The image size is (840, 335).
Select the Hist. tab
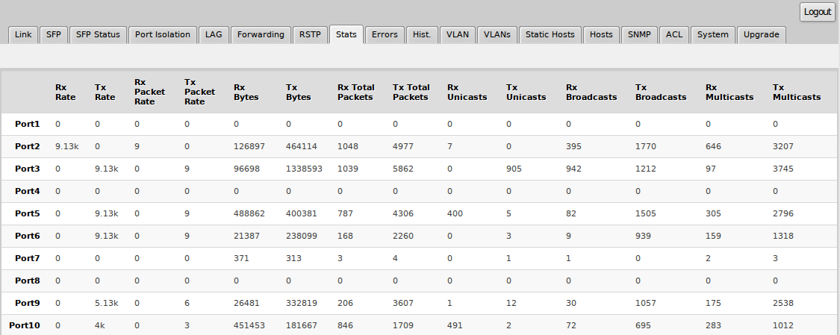click(x=422, y=34)
